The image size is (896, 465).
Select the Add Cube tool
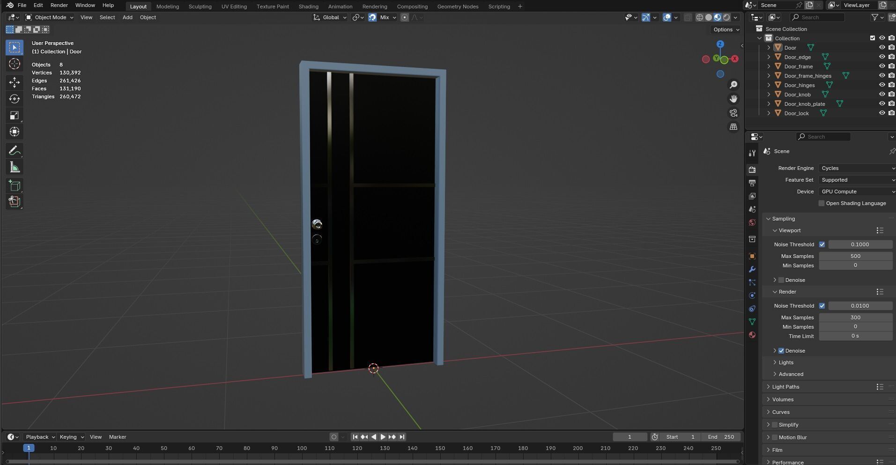point(15,186)
